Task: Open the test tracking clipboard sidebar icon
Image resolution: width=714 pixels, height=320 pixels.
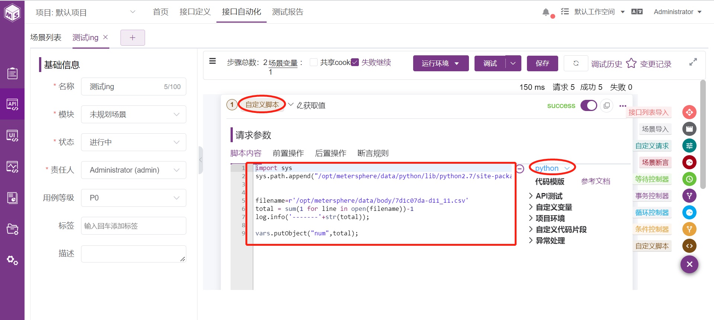Action: click(x=12, y=73)
